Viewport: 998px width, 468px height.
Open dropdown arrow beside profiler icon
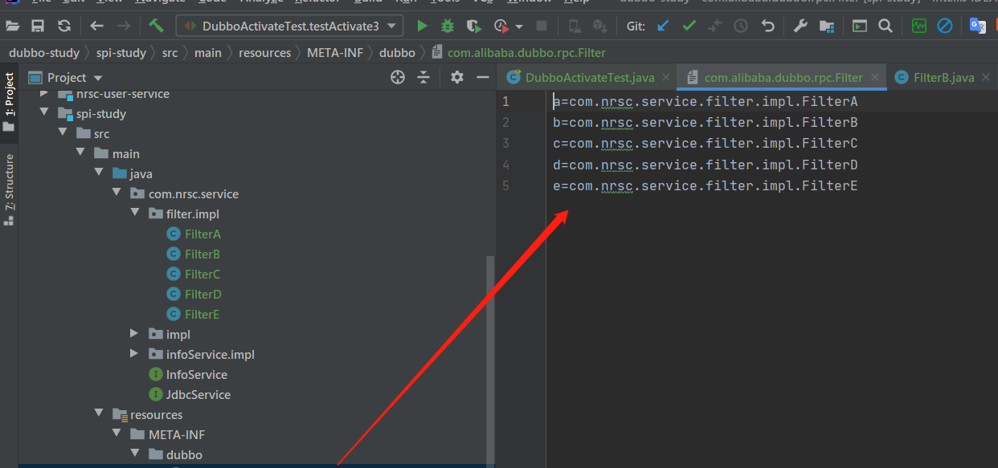[519, 26]
